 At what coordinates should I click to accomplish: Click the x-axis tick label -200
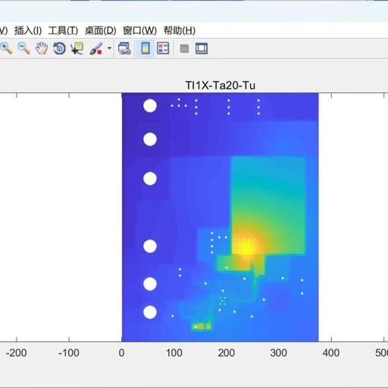[x=16, y=353]
